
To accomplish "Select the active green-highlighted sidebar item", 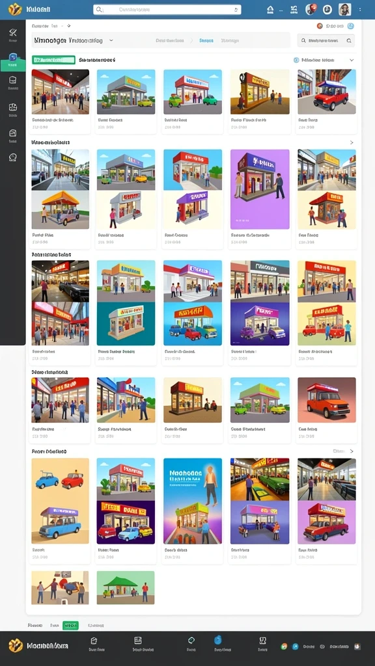I will point(13,62).
